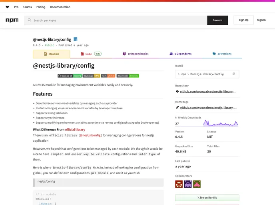Click the Beta label on Code tab
This screenshot has width=275, height=205.
tap(98, 54)
